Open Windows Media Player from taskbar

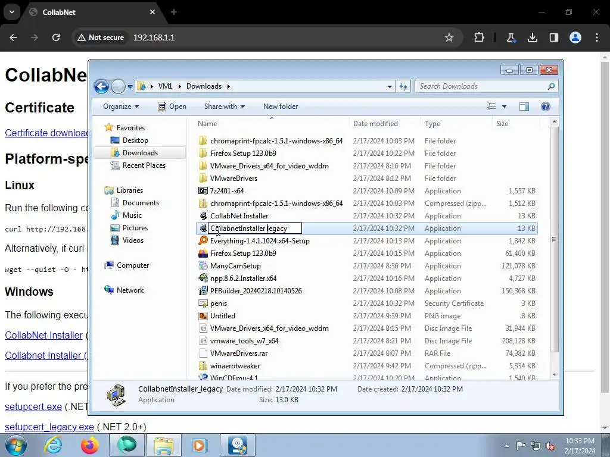point(200,445)
